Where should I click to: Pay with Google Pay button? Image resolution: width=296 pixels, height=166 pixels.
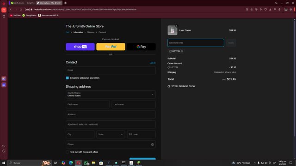(x=141, y=47)
